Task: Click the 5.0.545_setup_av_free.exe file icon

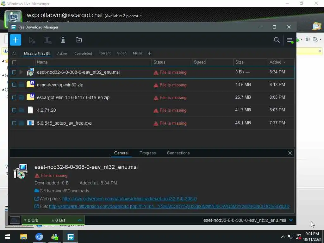Action: point(30,123)
